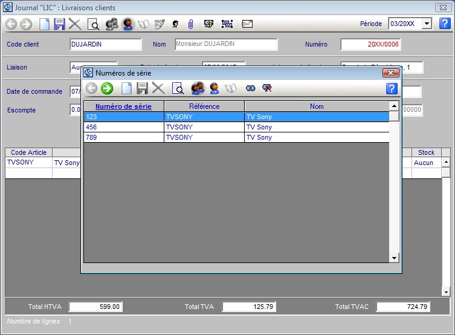Open the Période dropdown list

[427, 24]
